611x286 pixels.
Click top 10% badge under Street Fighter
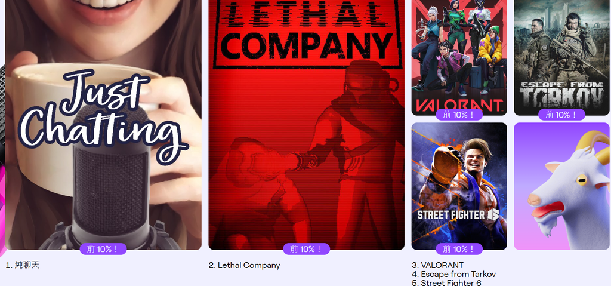pos(459,249)
